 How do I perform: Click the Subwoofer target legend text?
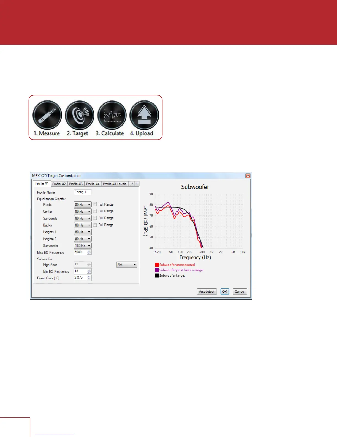pos(172,275)
